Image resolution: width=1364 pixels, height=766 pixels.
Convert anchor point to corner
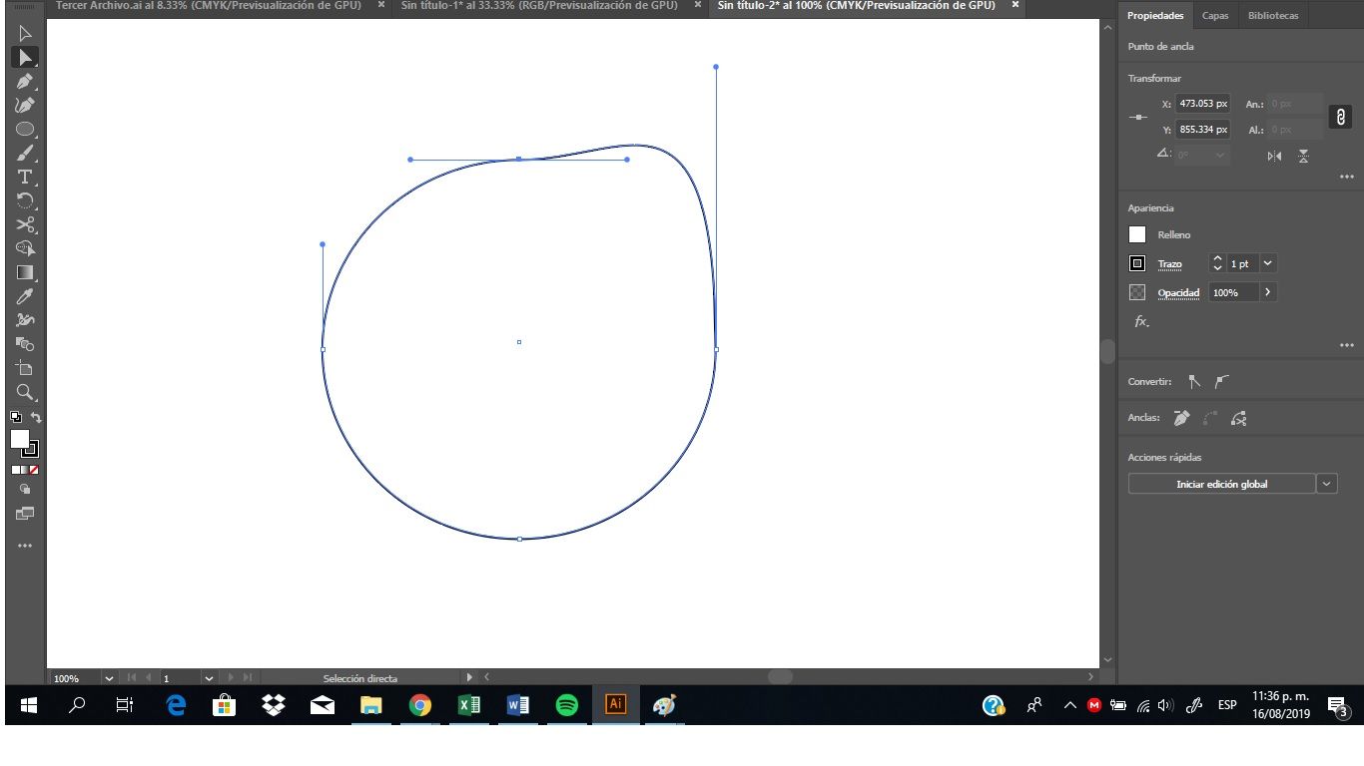[x=1194, y=382]
